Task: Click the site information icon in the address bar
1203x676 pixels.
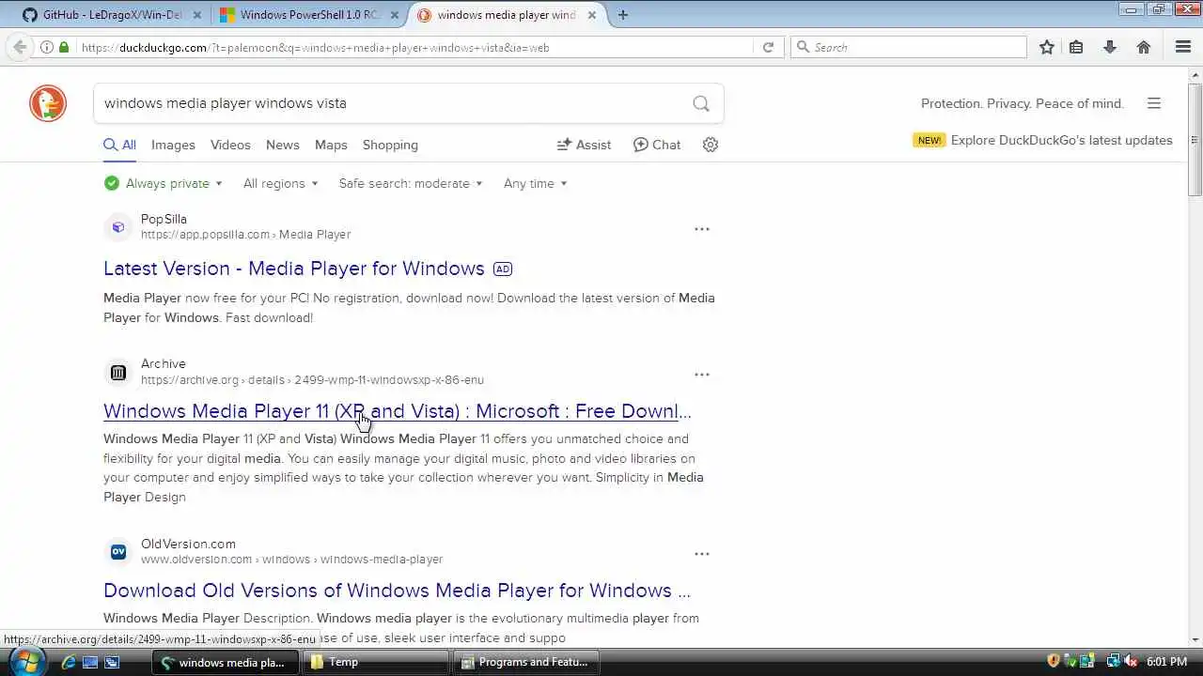Action: [46, 47]
